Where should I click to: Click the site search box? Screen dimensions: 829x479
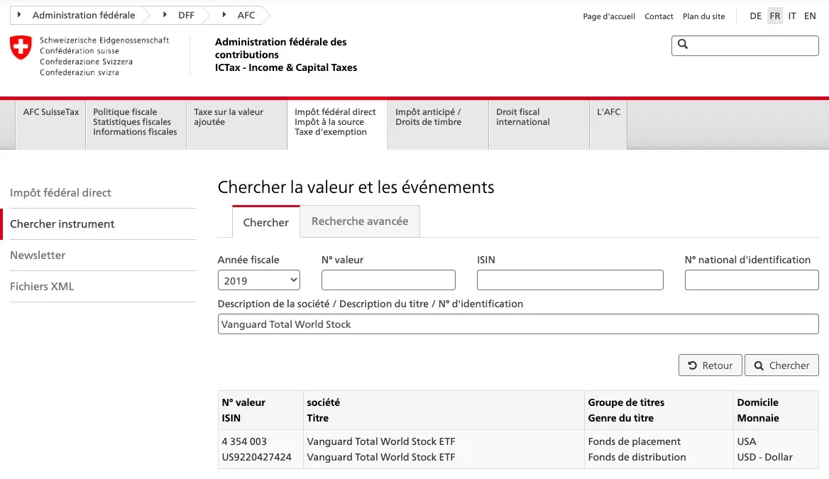745,45
